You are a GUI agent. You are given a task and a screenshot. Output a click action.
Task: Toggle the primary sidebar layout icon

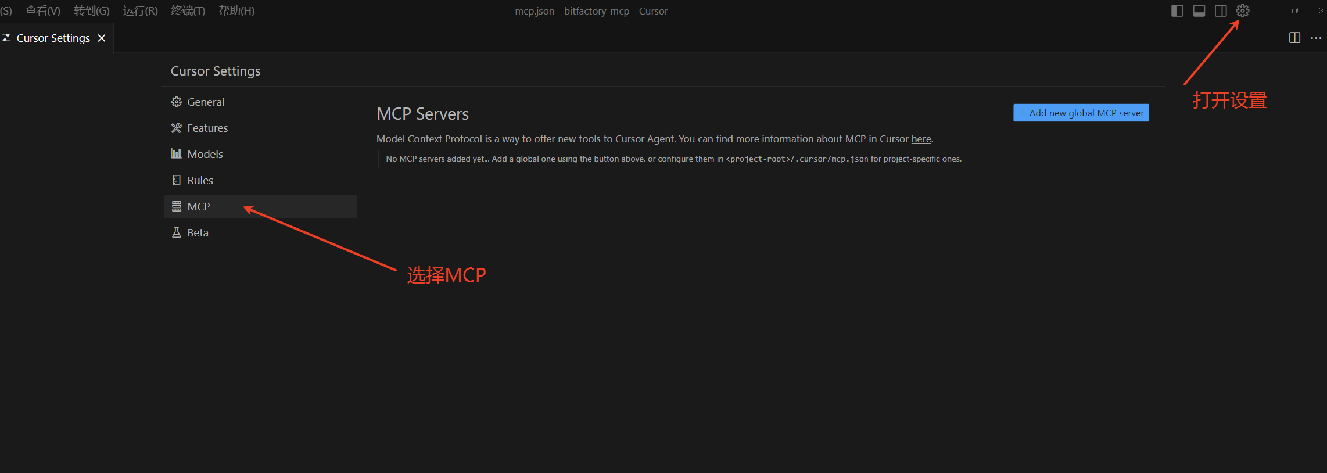click(1177, 10)
